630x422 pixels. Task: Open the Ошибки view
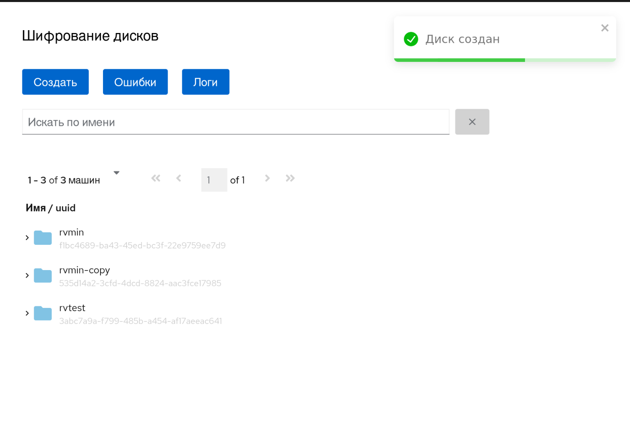coord(135,82)
